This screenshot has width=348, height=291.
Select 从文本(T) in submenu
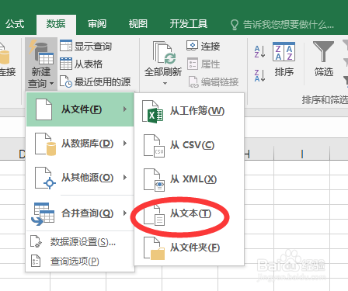tap(189, 213)
